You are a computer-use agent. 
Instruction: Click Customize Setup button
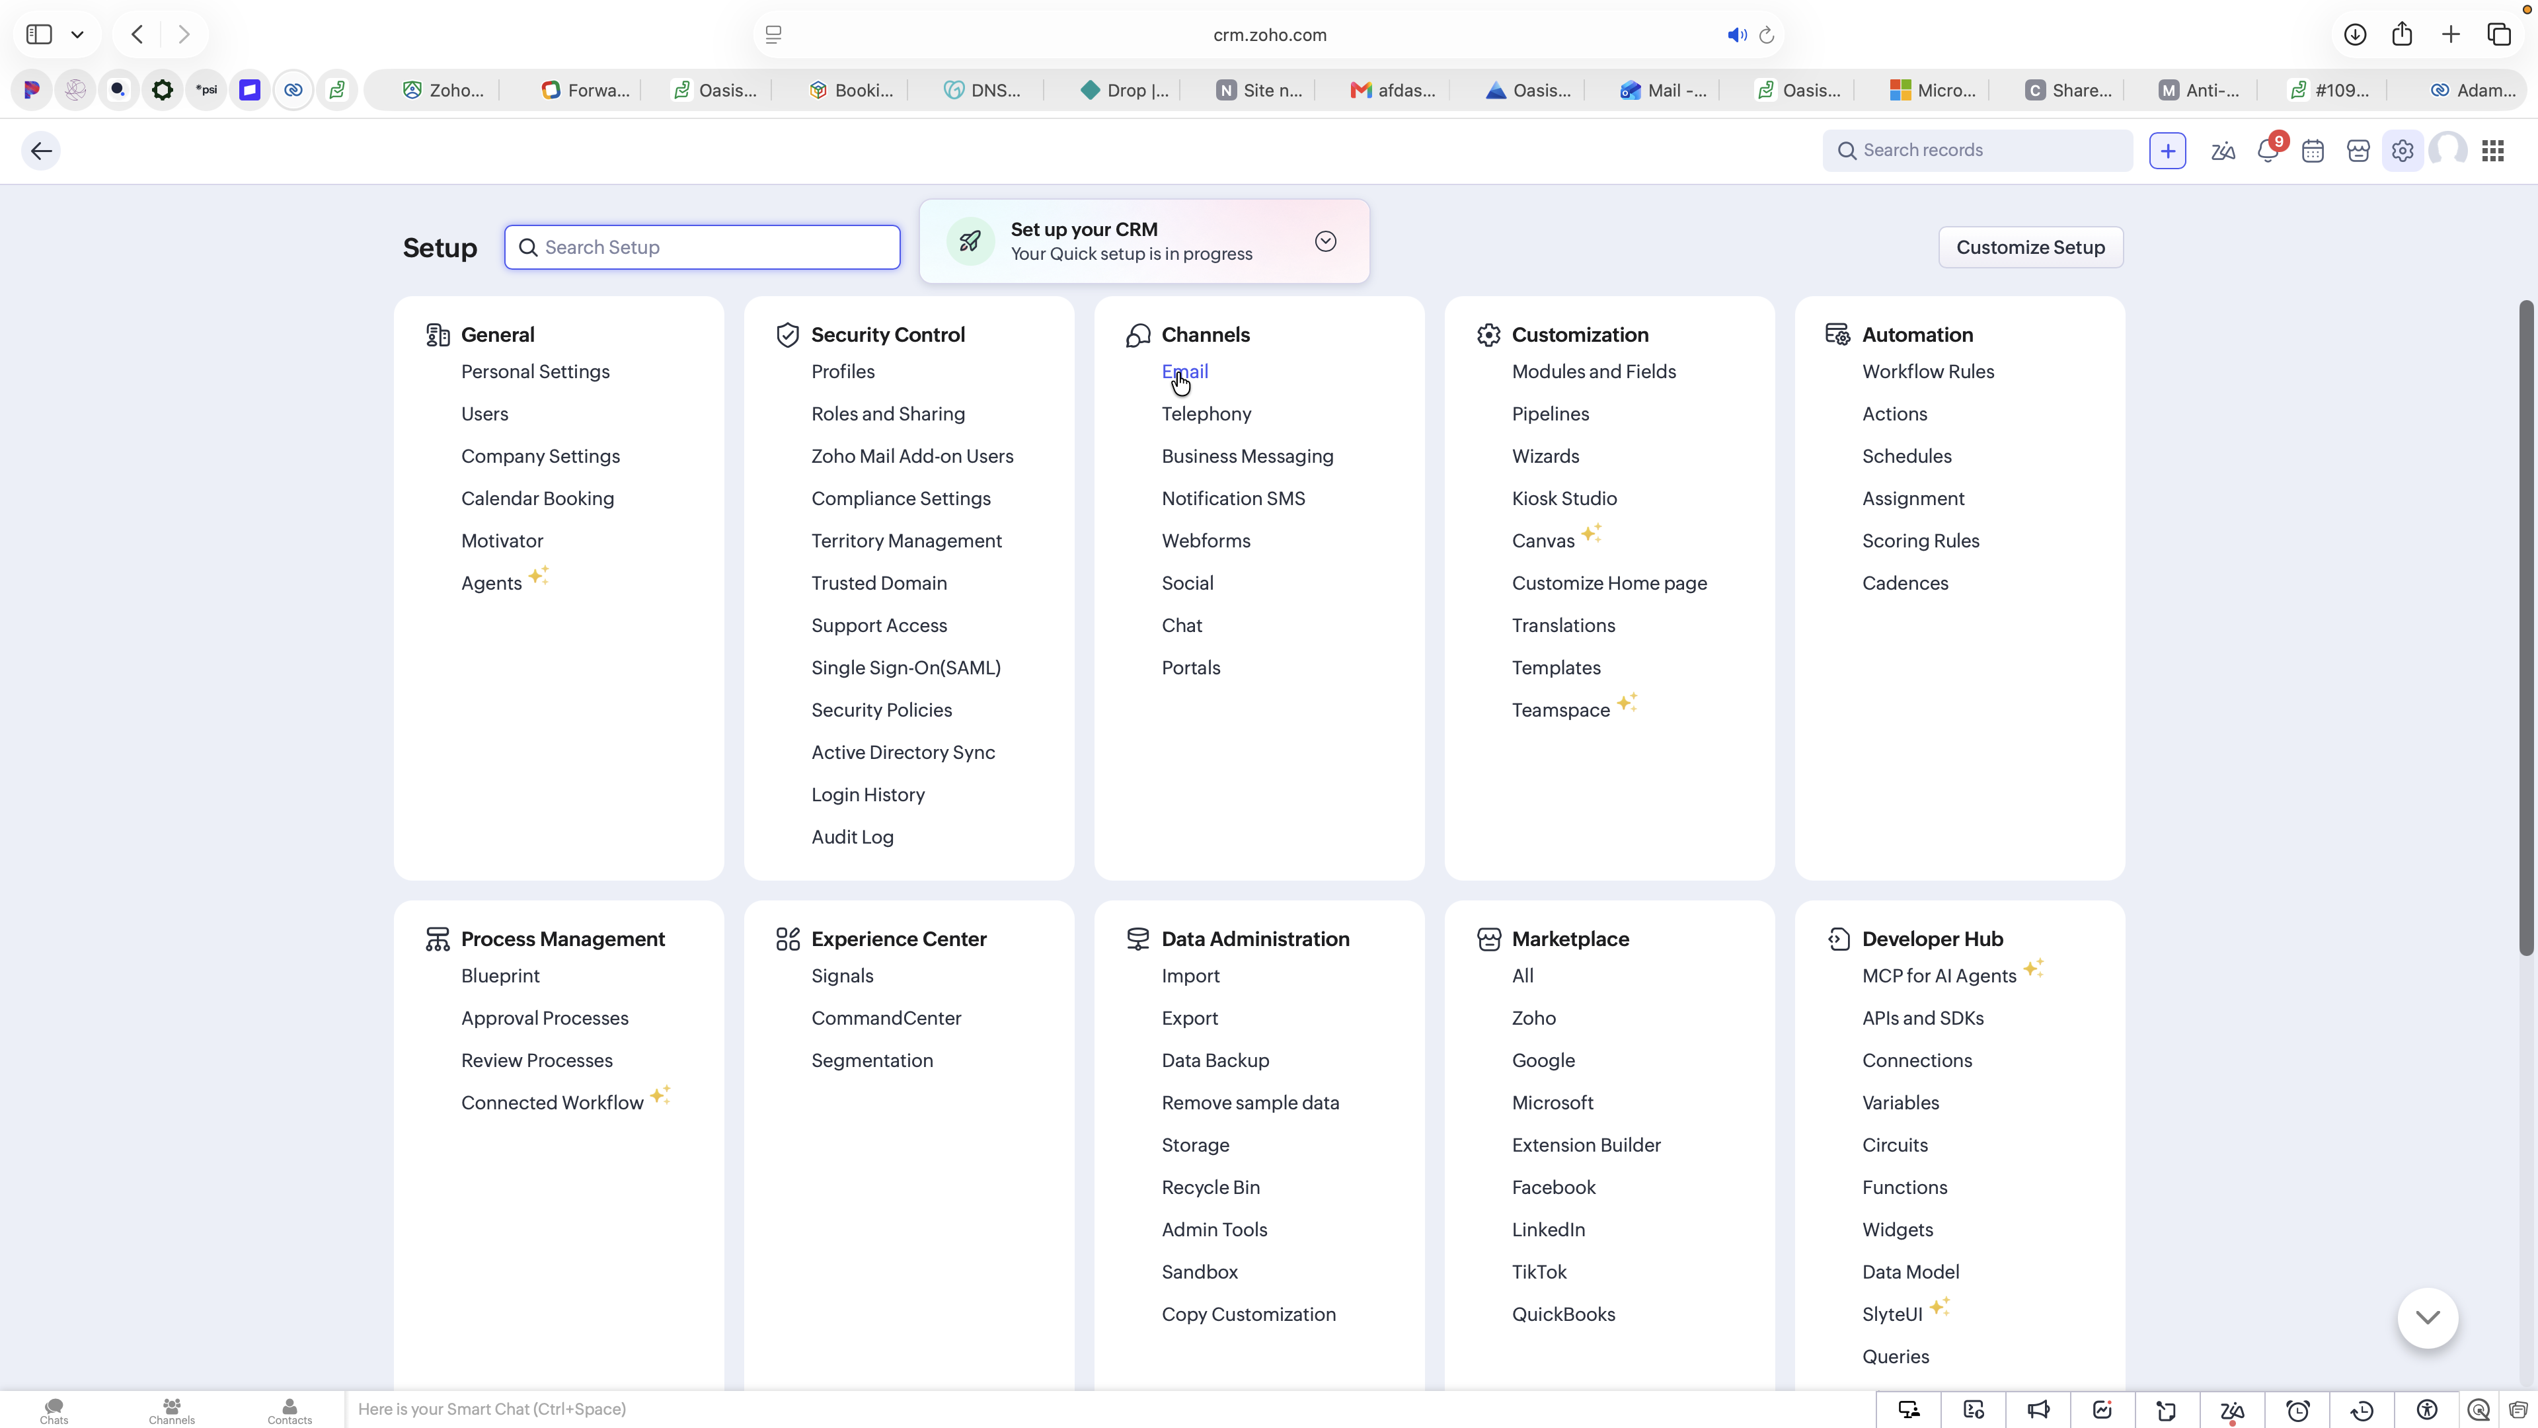pyautogui.click(x=2030, y=247)
